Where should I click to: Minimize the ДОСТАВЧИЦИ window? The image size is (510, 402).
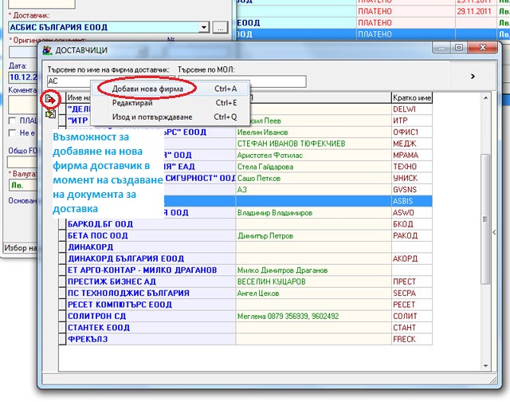[441, 48]
